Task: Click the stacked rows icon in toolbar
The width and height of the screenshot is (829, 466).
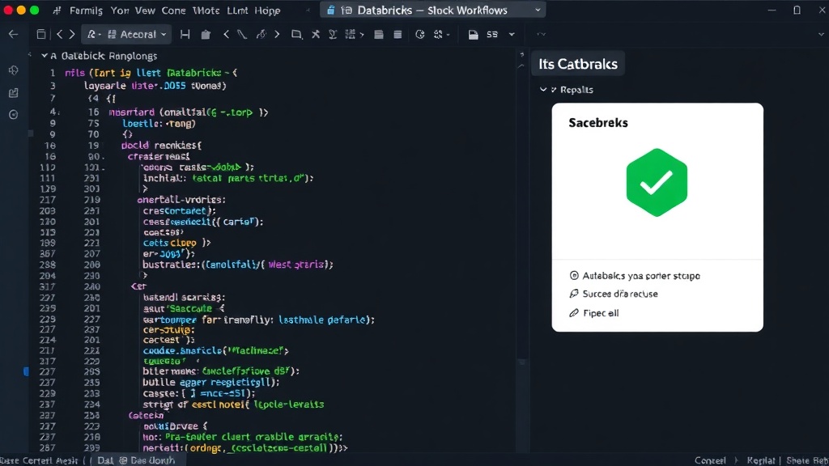Action: point(379,34)
